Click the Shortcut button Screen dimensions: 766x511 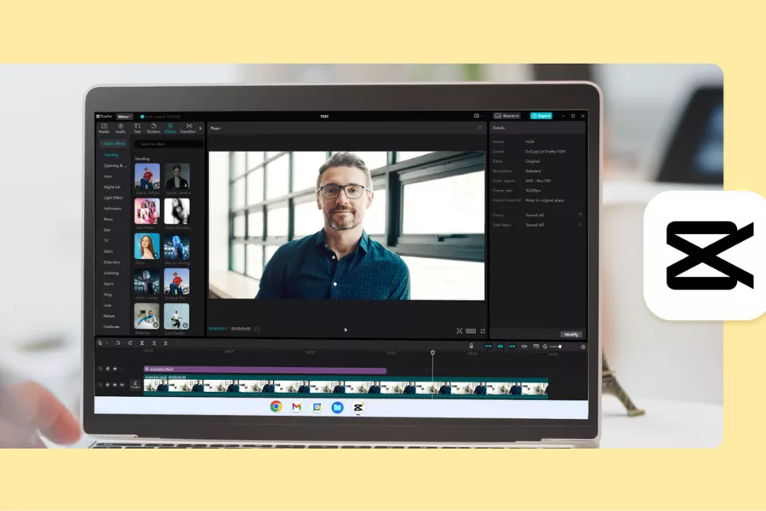click(507, 116)
